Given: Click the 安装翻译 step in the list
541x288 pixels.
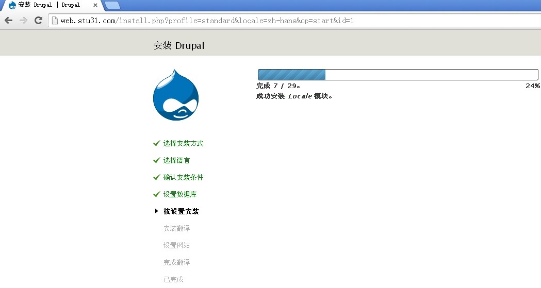Looking at the screenshot, I should point(176,228).
